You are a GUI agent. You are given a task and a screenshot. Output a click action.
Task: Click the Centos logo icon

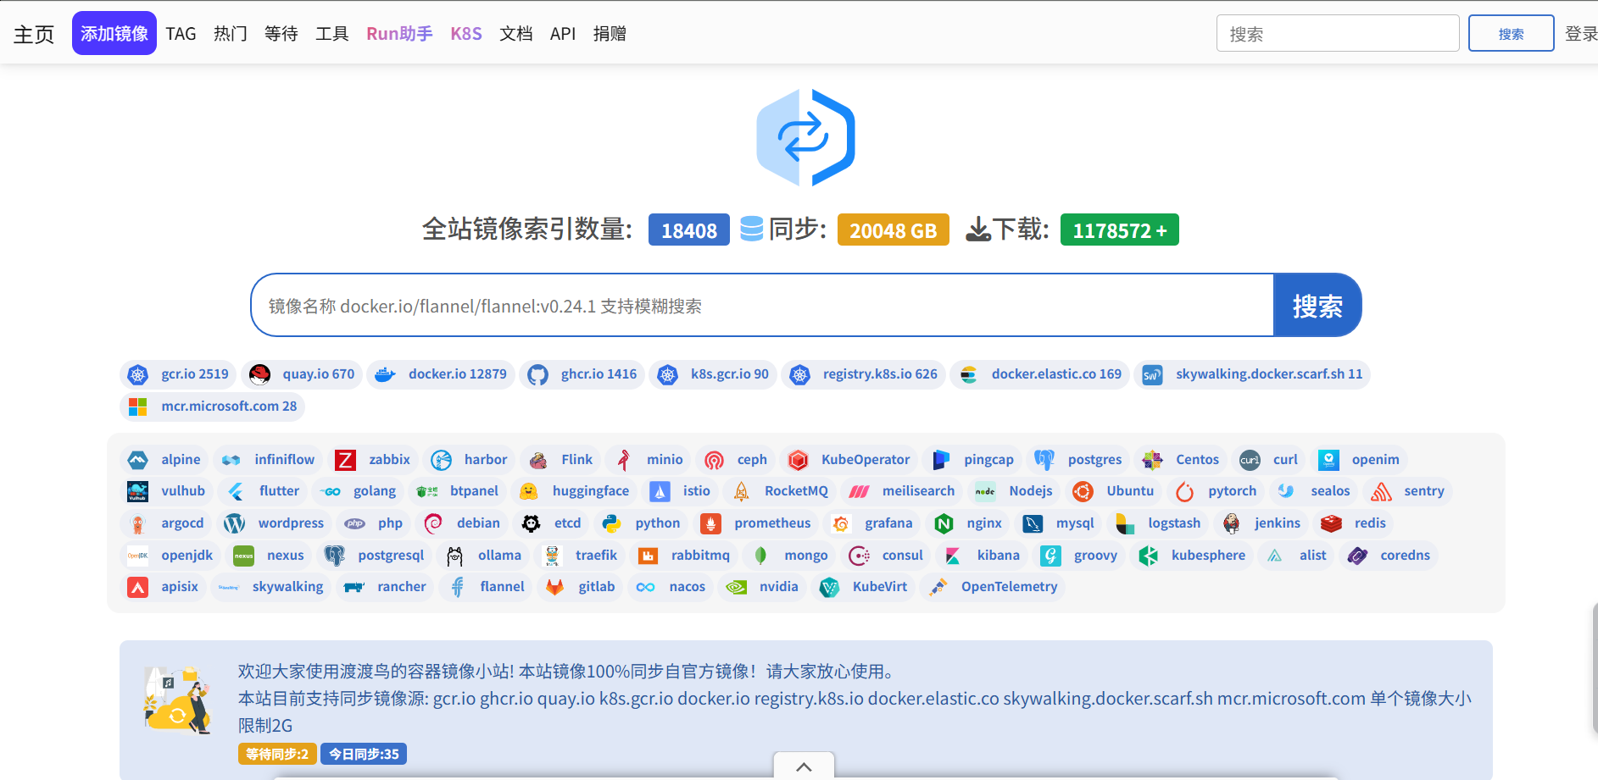[1152, 460]
